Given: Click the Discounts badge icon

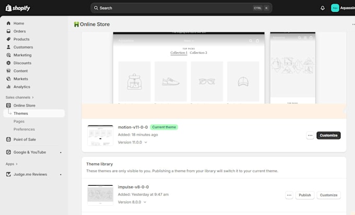Looking at the screenshot, I should tap(8, 63).
